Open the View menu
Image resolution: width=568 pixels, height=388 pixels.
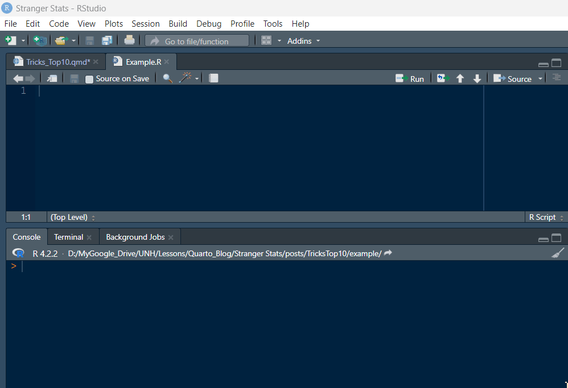[87, 24]
